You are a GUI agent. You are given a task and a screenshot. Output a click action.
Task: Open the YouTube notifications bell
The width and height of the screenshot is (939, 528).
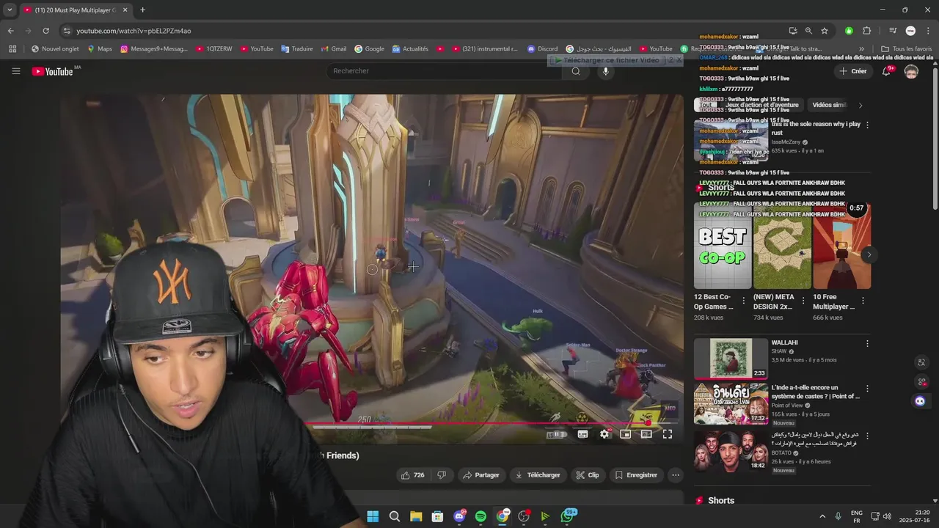coord(886,71)
